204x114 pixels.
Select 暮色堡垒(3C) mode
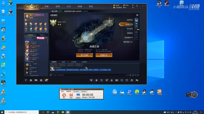tap(128, 42)
